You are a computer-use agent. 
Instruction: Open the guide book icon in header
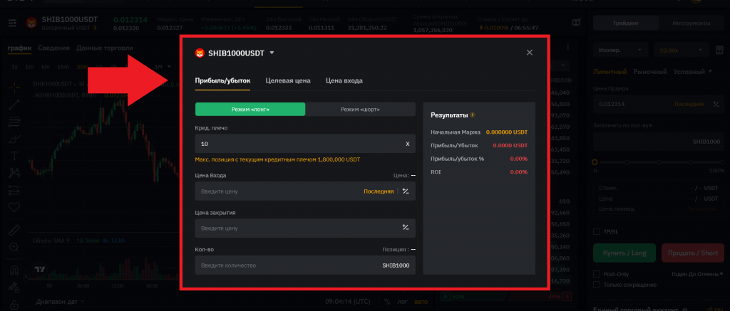pyautogui.click(x=576, y=23)
